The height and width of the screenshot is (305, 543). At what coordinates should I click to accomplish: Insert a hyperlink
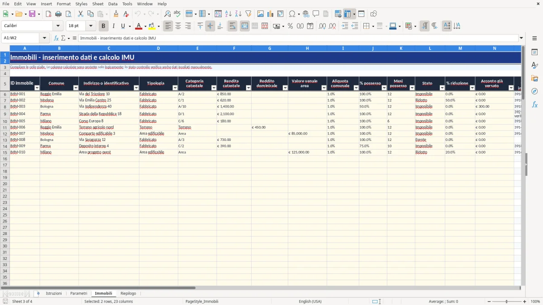[x=306, y=14]
